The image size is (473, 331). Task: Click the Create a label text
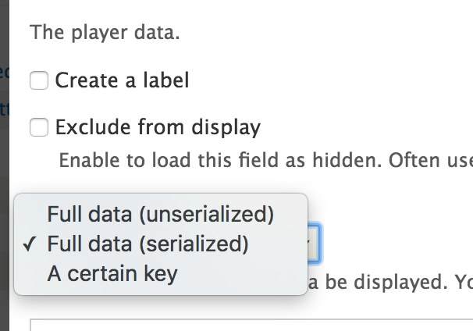pos(122,80)
